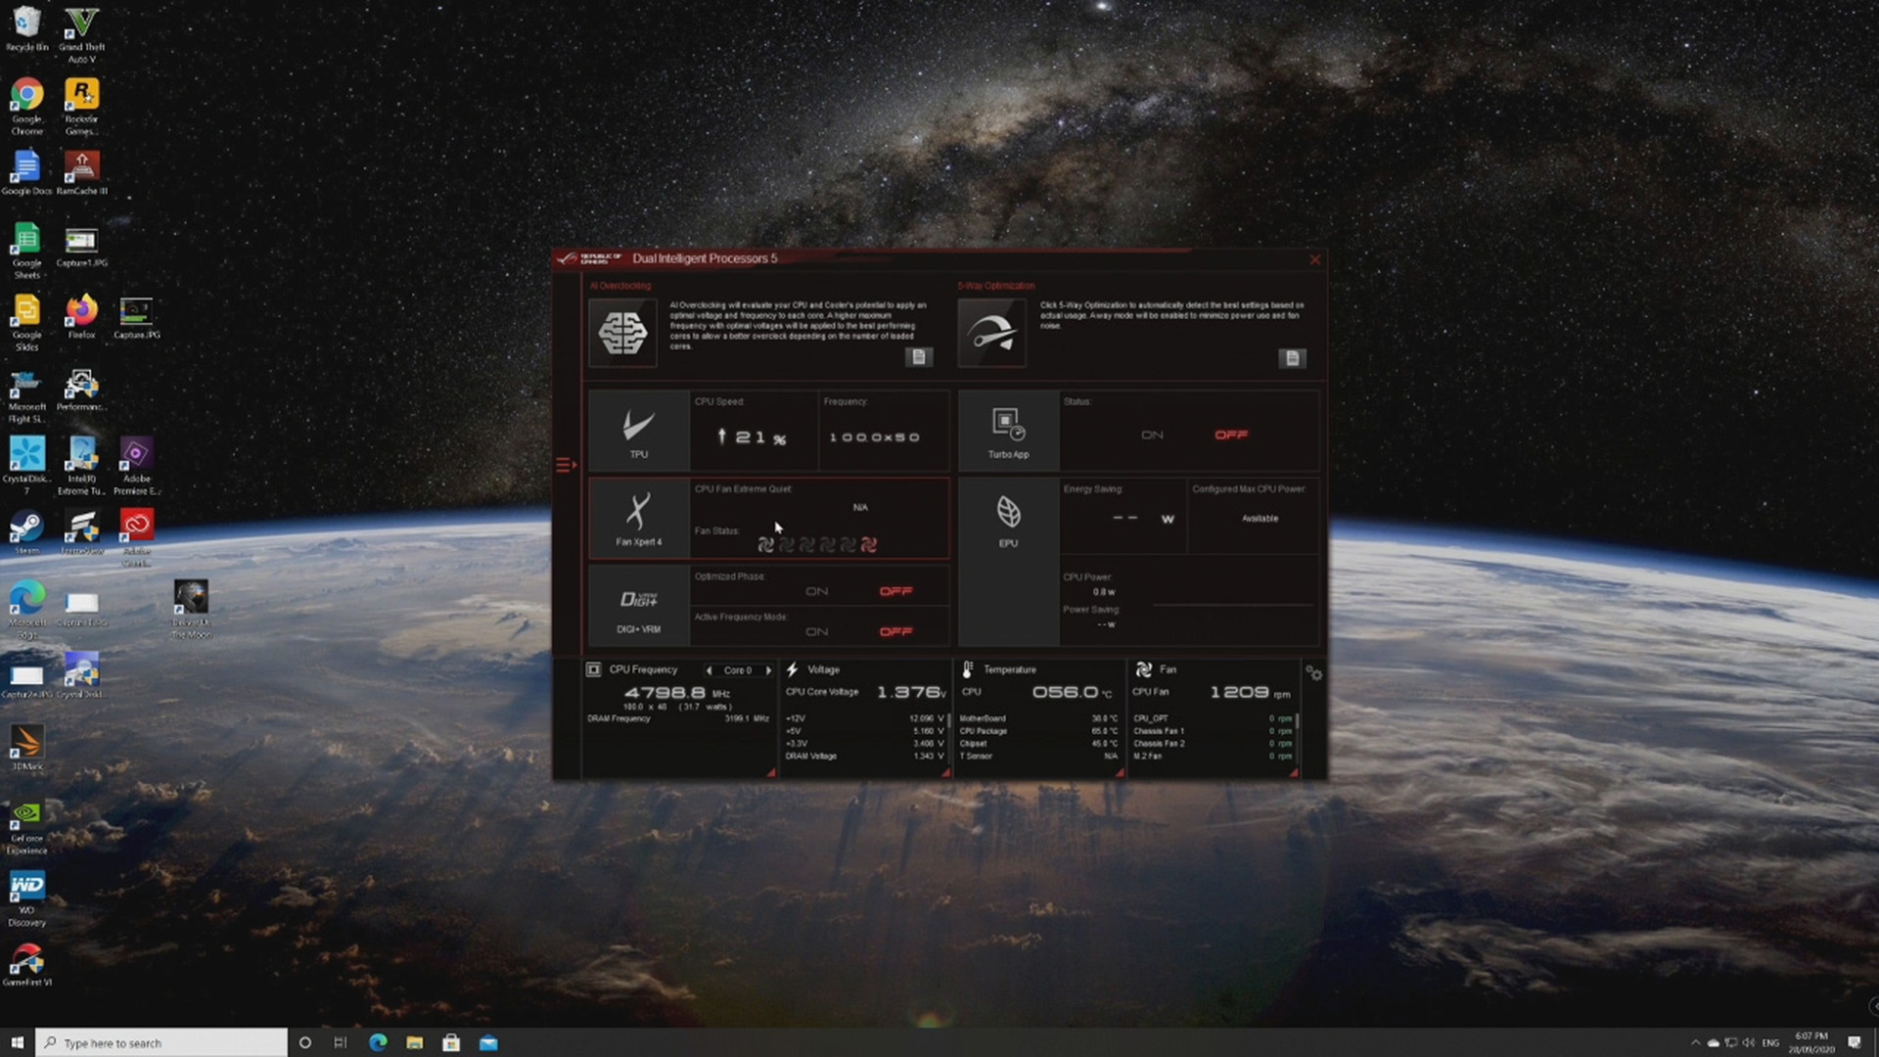Launch 5-Way Optimization gauge icon
Viewport: 1879px width, 1057px height.
pyautogui.click(x=991, y=334)
